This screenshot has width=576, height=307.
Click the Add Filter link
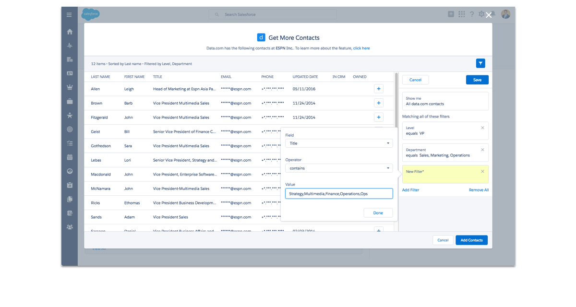coord(410,190)
